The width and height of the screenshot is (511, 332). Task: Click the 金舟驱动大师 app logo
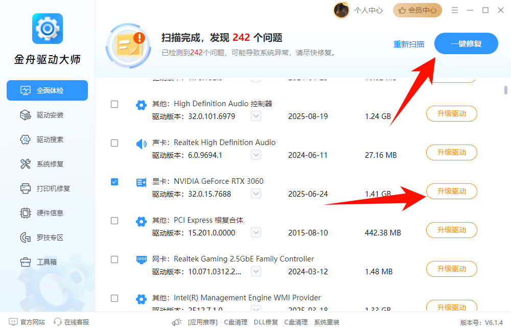coord(48,29)
